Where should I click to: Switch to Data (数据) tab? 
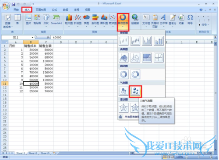click(x=66, y=10)
